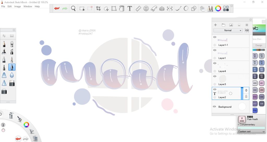Select the Hard Eraser brush
267x142 pixels.
[12, 83]
